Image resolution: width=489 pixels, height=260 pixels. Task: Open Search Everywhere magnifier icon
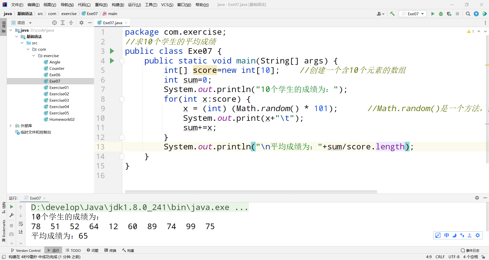468,14
